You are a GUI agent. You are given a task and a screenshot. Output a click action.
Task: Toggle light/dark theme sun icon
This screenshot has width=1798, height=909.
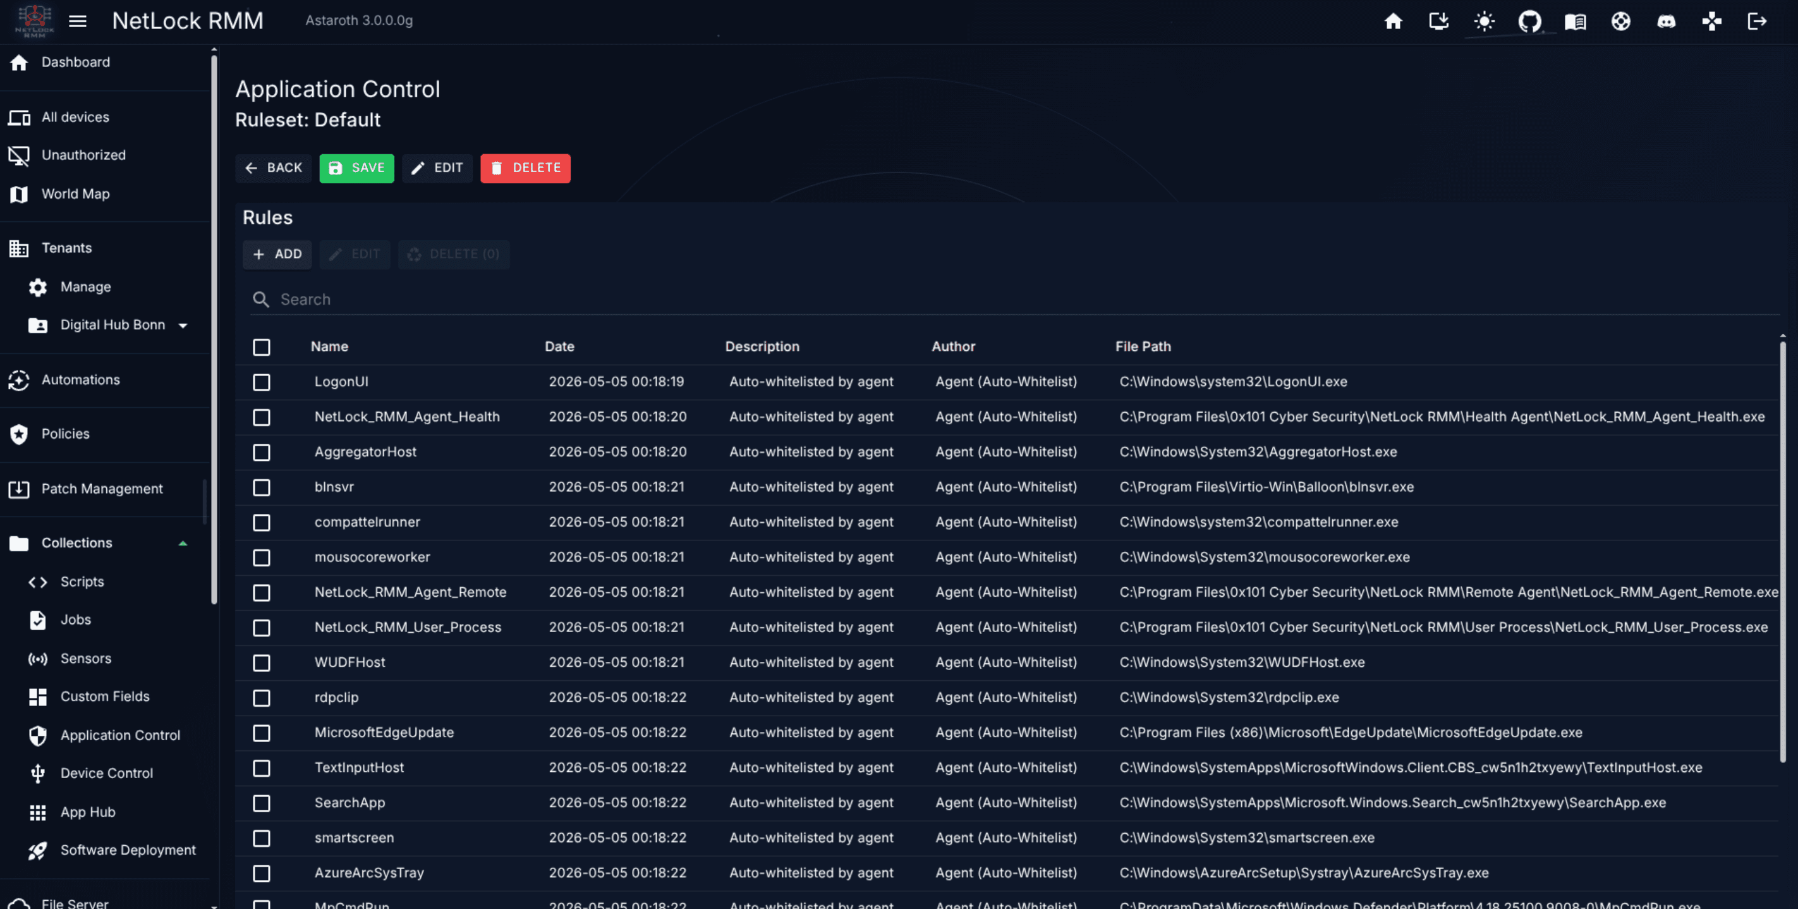pyautogui.click(x=1484, y=21)
